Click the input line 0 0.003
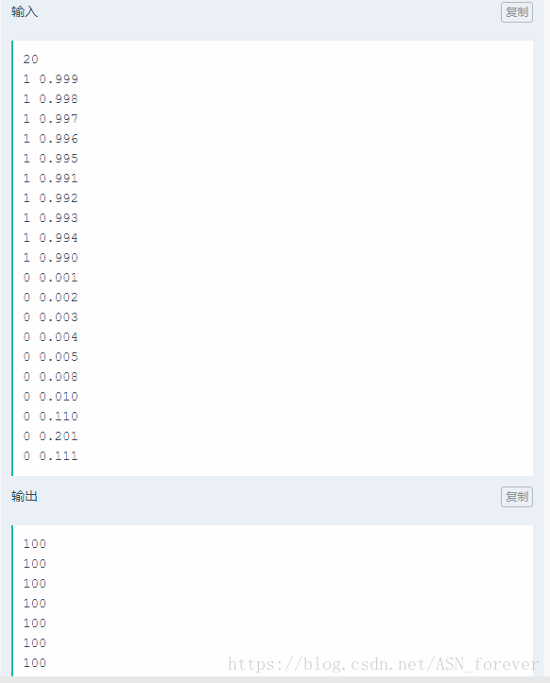Viewport: 550px width, 683px height. [x=50, y=317]
